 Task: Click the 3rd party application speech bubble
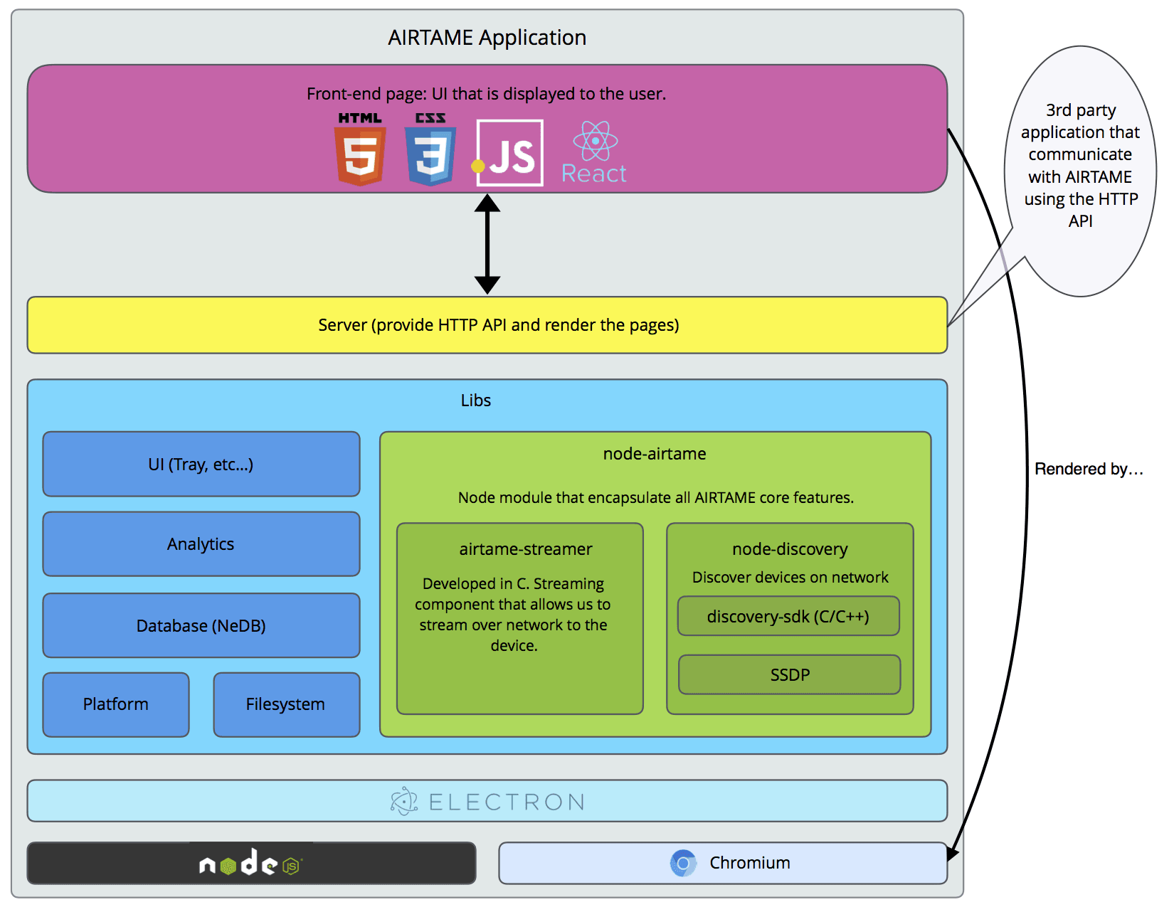(1080, 171)
